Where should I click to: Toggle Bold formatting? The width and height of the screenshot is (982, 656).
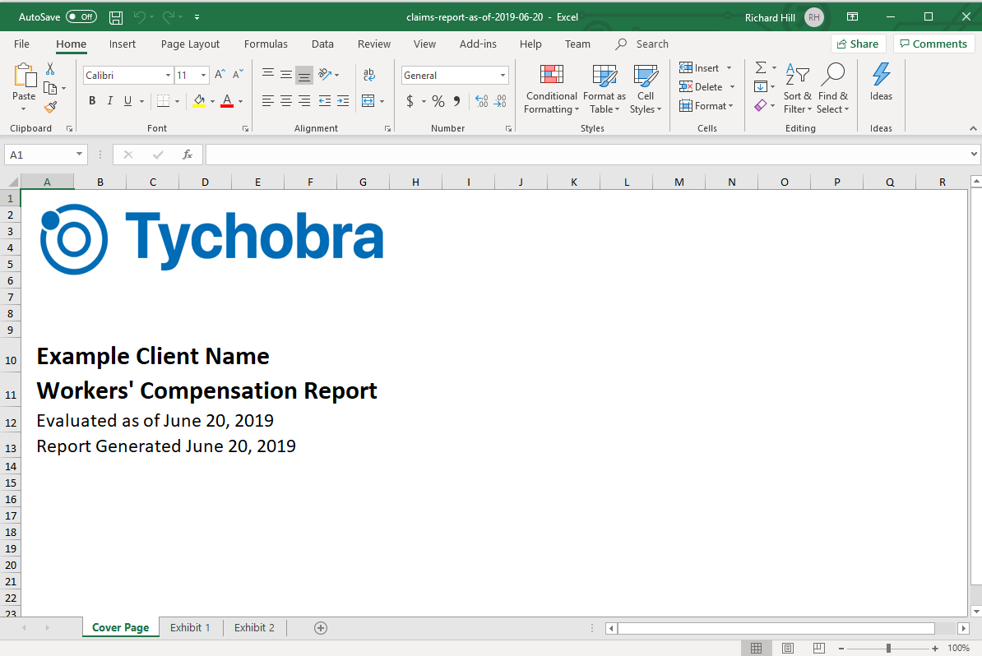point(92,101)
